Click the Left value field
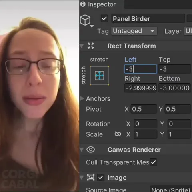The width and height of the screenshot is (192, 192). tap(140, 69)
